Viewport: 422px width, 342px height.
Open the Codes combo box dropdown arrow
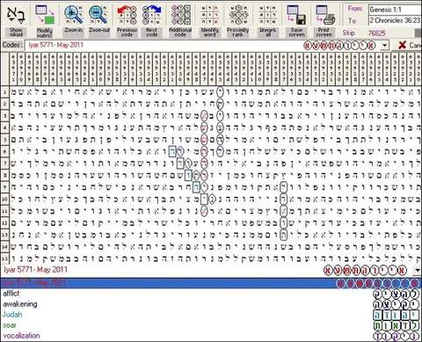(x=384, y=46)
